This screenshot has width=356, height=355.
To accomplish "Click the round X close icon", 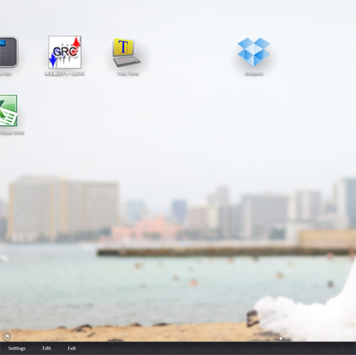I will (7, 336).
